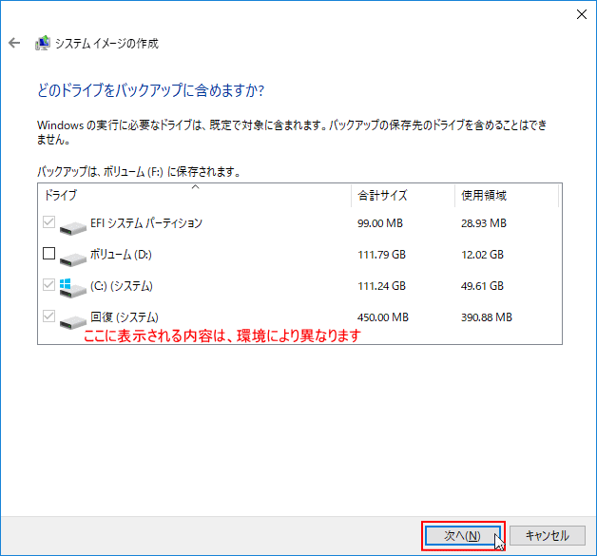Viewport: 597px width, 556px height.
Task: Select the ボリューム (D:) row label
Action: 121,254
